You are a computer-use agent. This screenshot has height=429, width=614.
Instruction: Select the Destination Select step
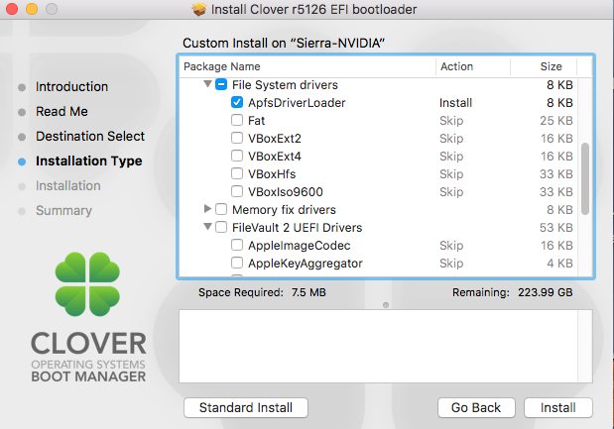pos(90,136)
